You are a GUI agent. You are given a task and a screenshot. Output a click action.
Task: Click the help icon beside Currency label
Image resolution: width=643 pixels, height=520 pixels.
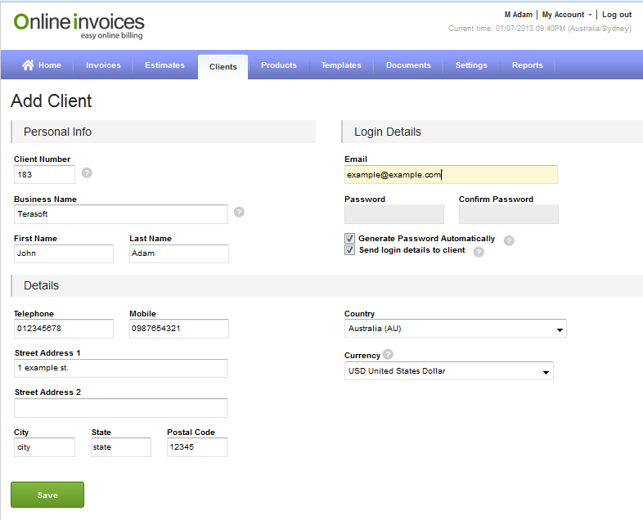click(388, 354)
